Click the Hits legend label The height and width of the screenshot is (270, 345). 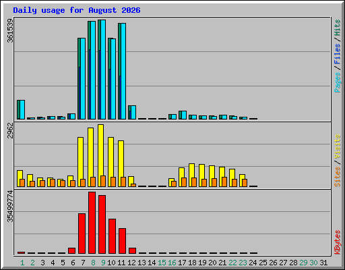(337, 28)
